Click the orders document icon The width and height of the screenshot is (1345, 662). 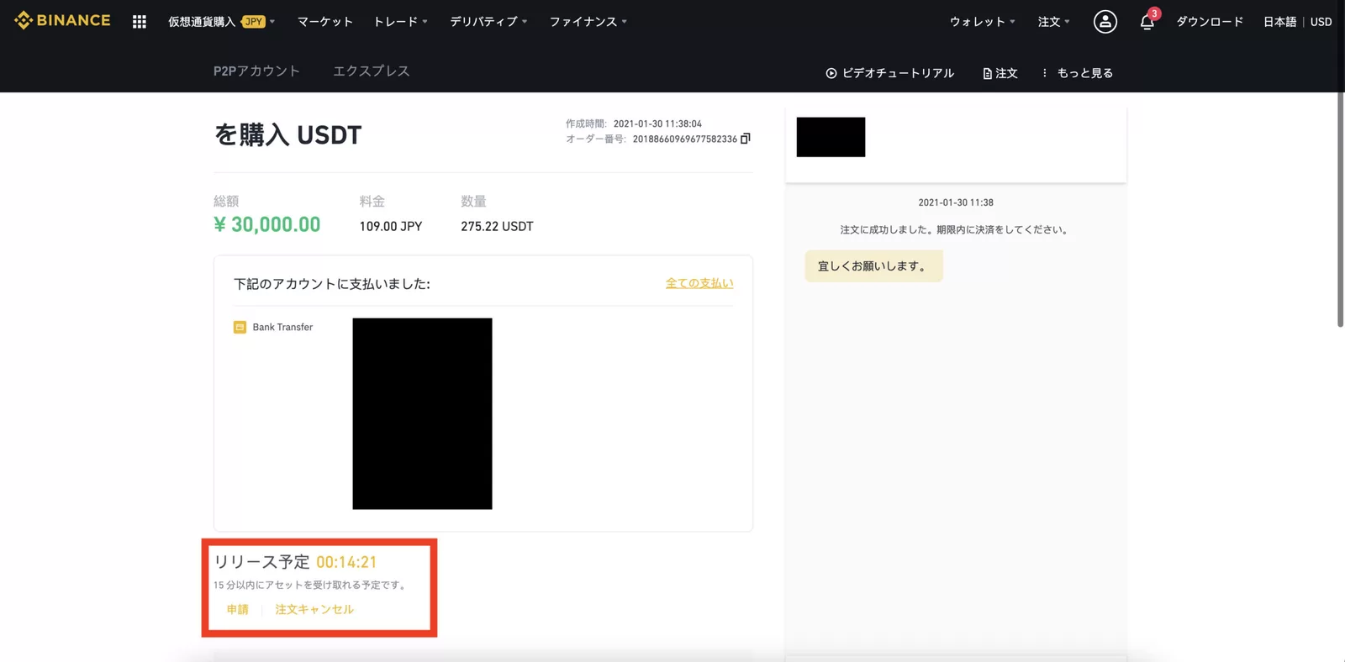(988, 74)
